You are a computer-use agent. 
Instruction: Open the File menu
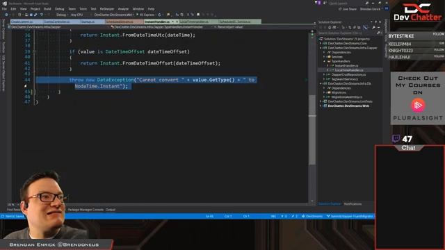[x=4, y=9]
